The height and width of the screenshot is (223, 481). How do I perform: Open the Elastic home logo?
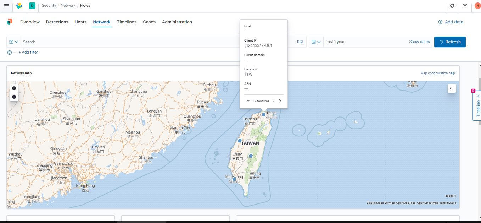19,5
